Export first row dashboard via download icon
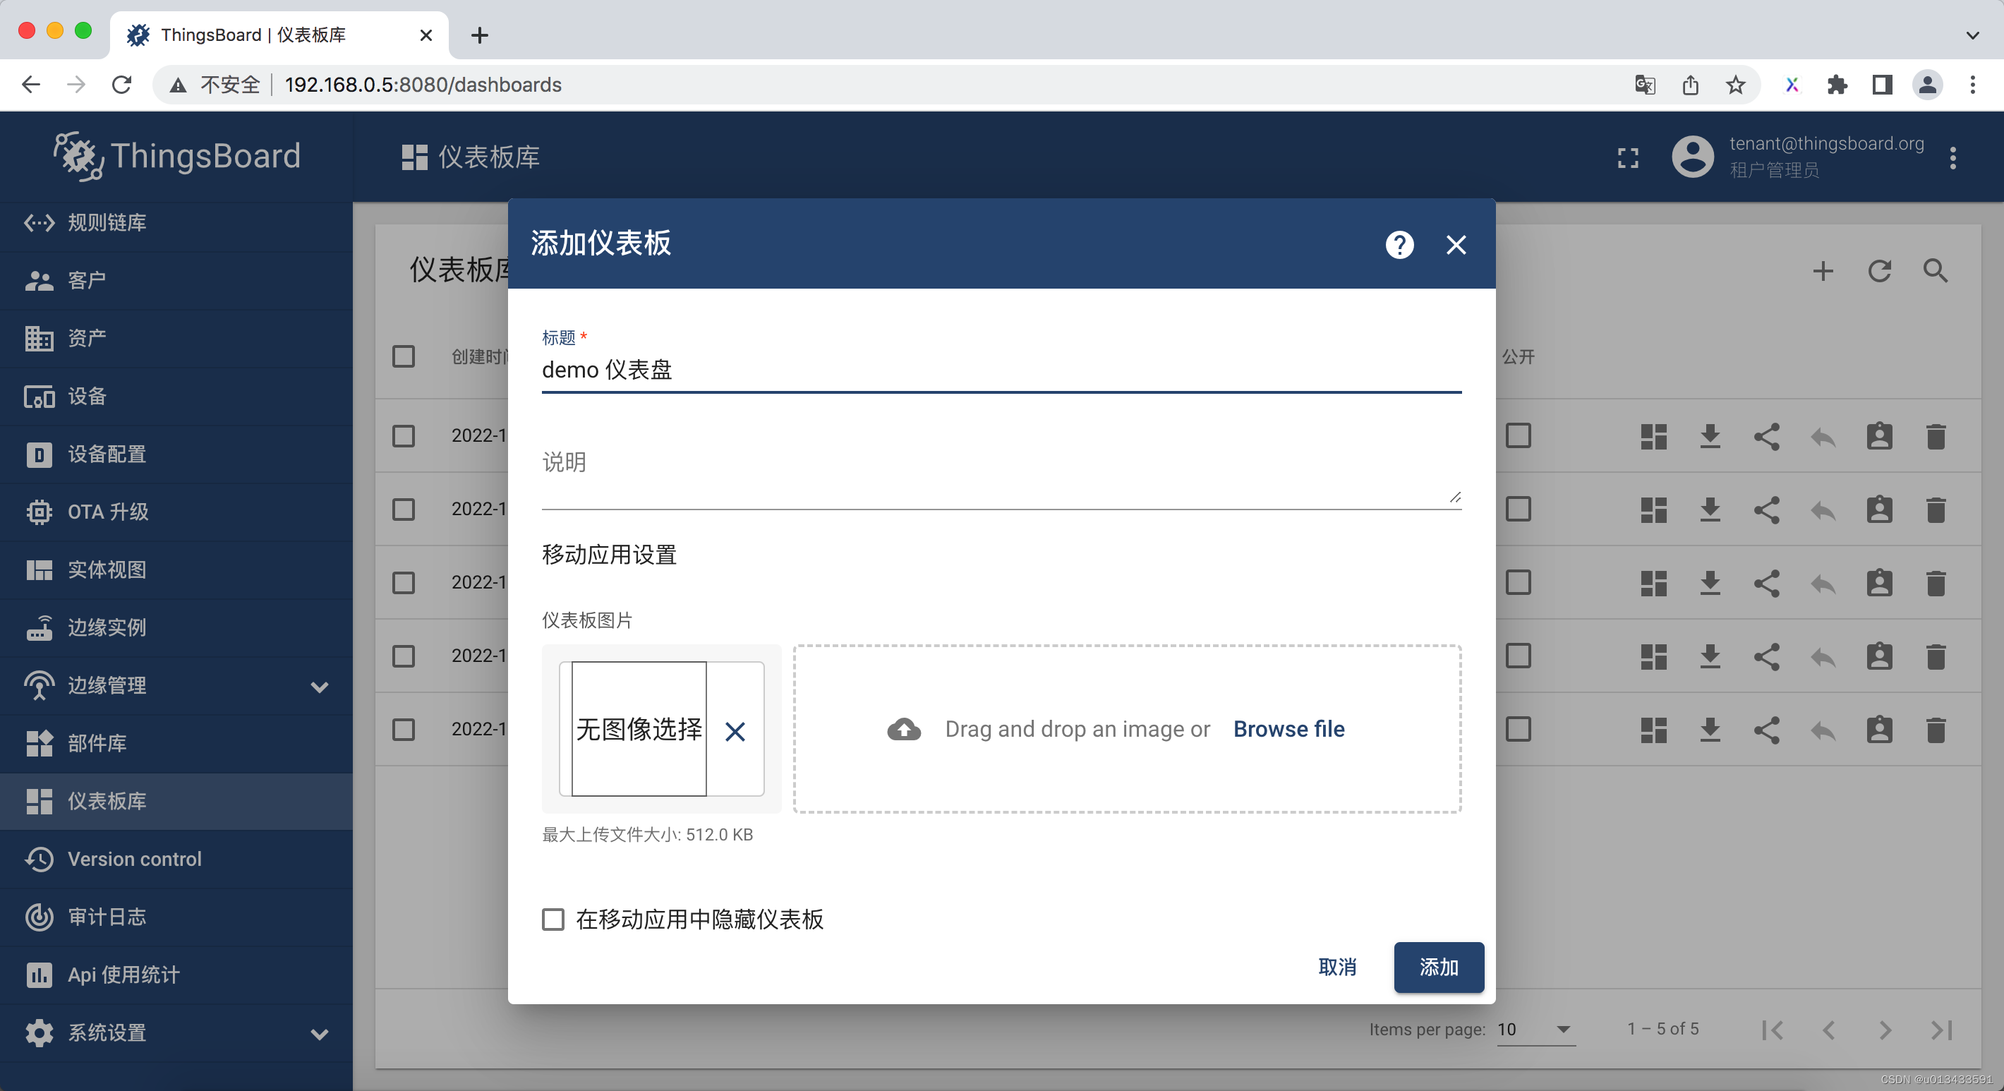The width and height of the screenshot is (2004, 1091). pos(1710,437)
